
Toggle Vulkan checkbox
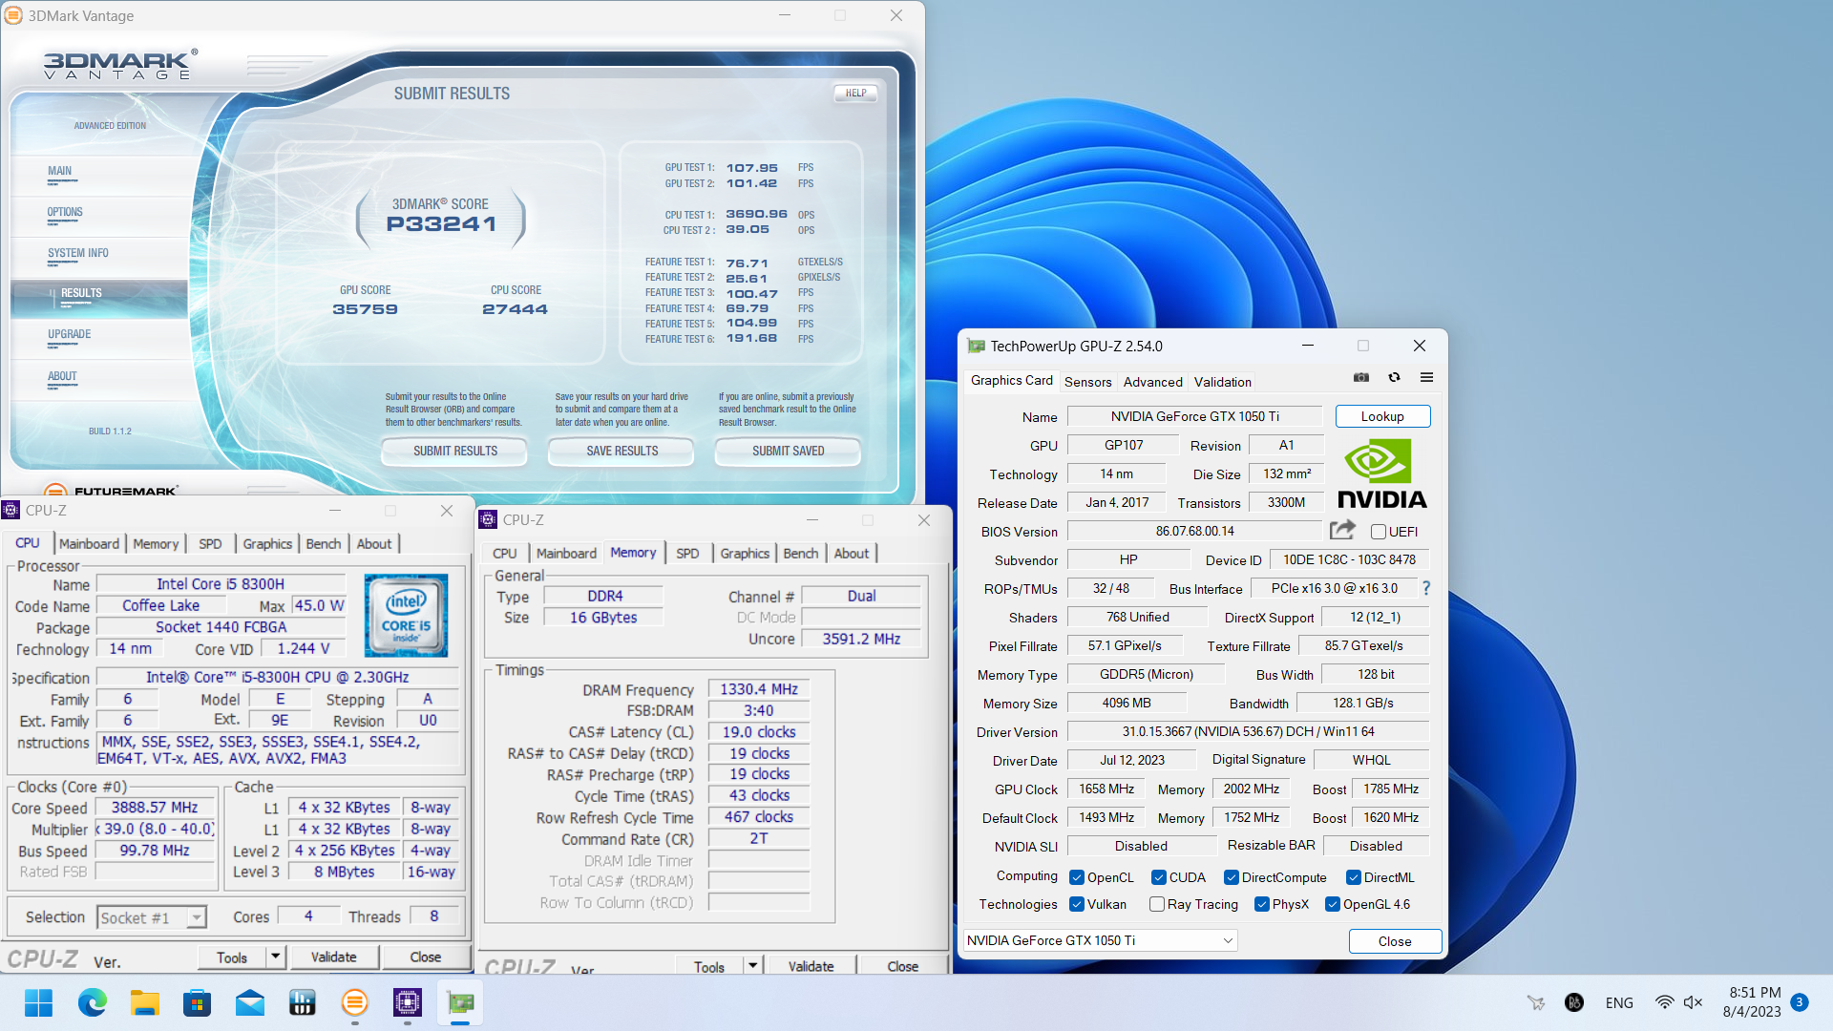pos(1077,904)
